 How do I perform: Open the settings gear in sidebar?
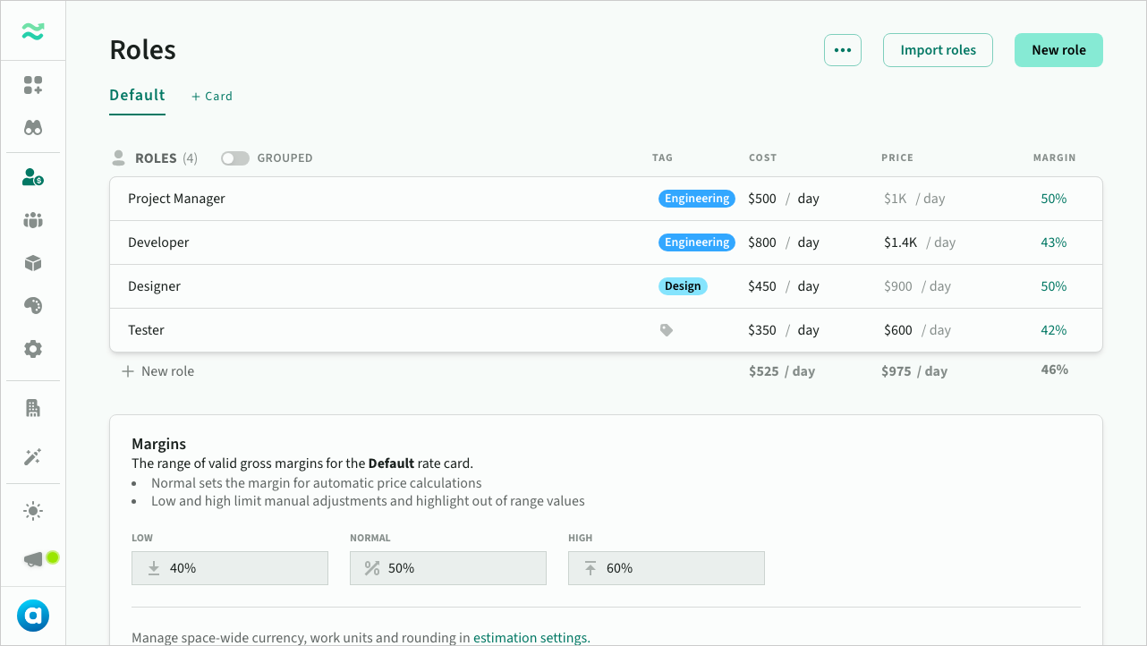[33, 349]
